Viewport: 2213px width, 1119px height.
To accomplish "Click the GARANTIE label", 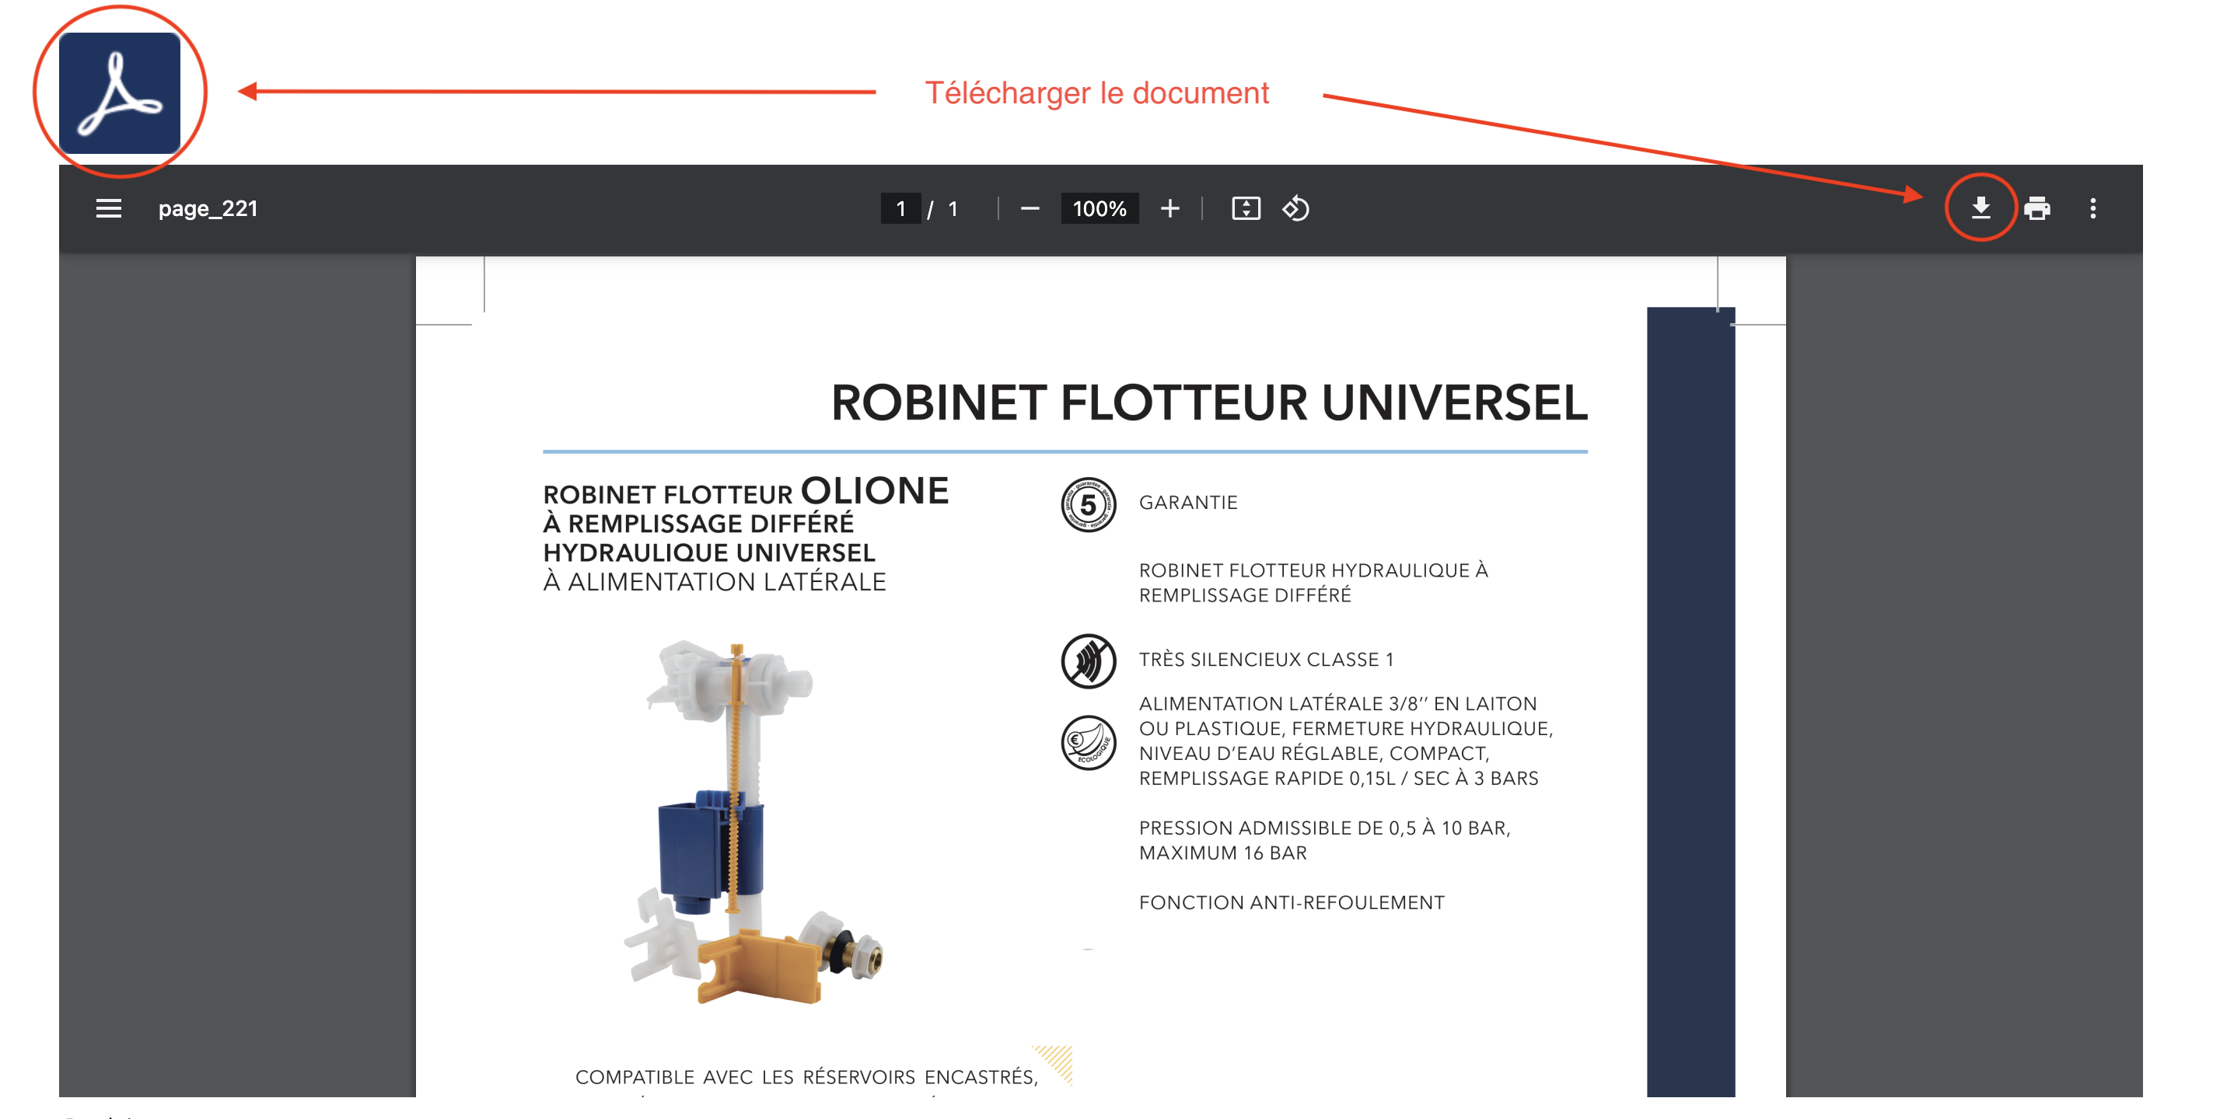I will tap(1188, 503).
